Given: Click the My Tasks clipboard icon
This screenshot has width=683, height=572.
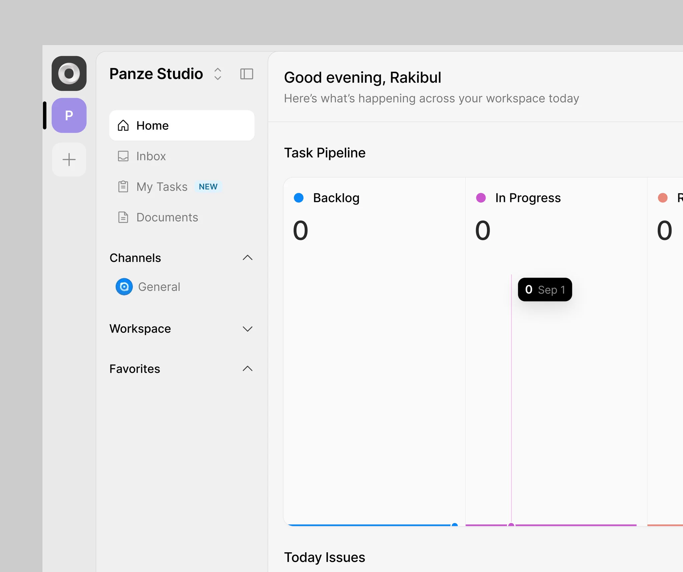Looking at the screenshot, I should [x=123, y=187].
